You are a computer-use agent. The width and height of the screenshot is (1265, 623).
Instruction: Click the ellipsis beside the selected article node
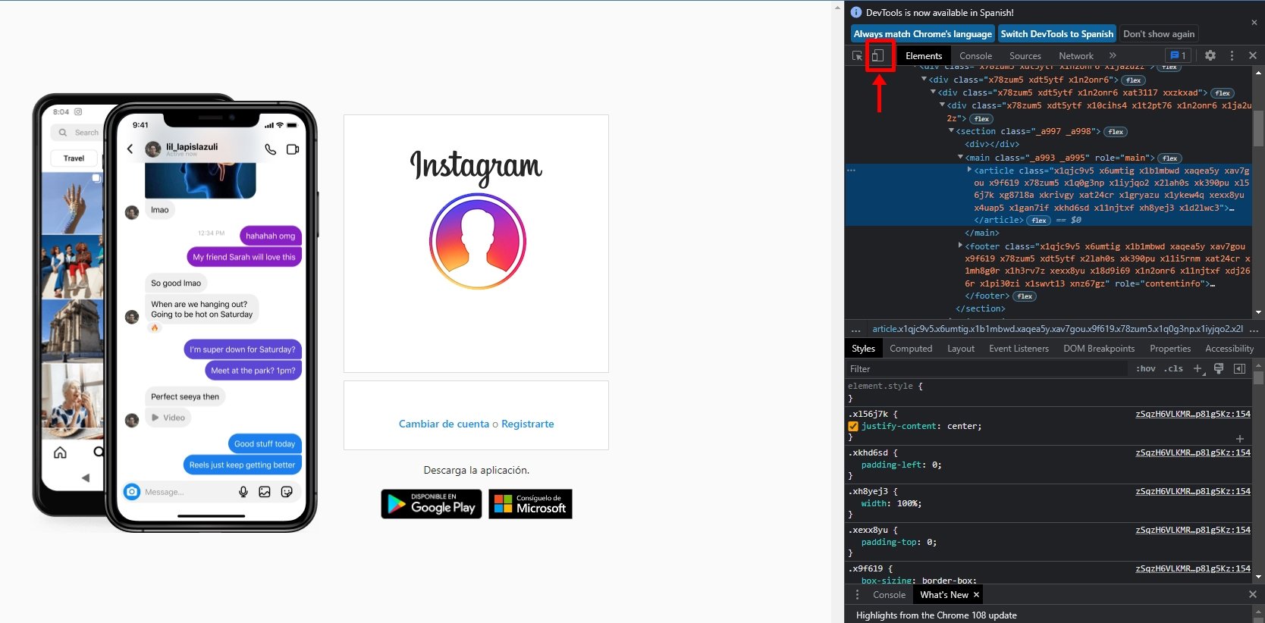pyautogui.click(x=851, y=171)
